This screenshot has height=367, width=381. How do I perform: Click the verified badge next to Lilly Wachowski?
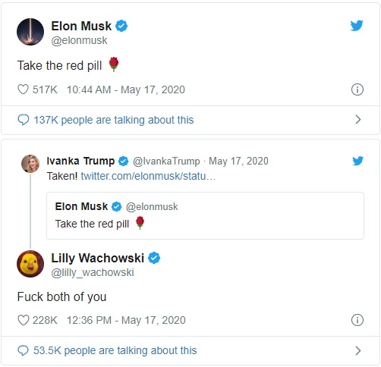154,258
